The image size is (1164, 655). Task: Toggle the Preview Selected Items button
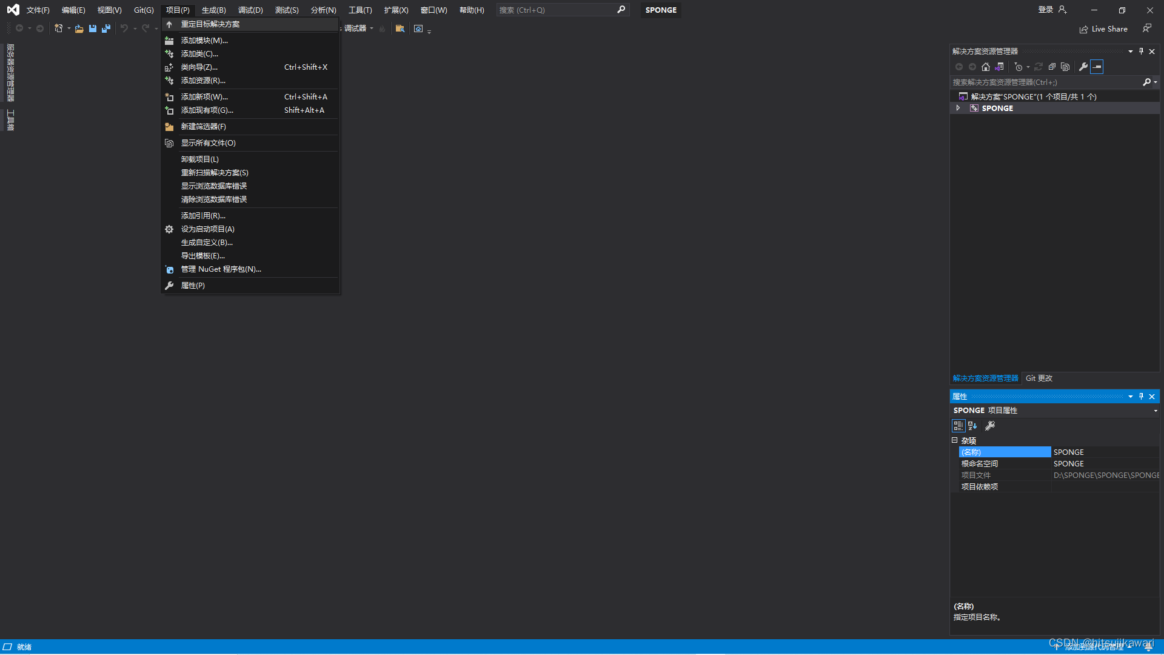click(x=1097, y=67)
